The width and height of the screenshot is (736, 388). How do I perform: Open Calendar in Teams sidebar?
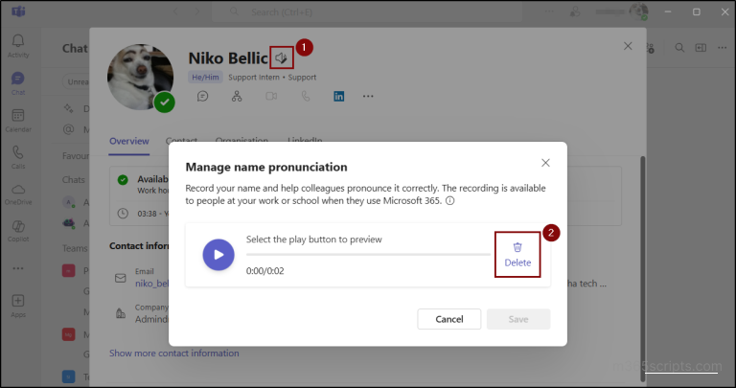pos(18,121)
